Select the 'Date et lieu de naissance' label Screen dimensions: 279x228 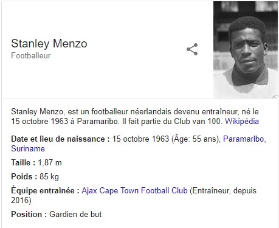[x=60, y=139]
